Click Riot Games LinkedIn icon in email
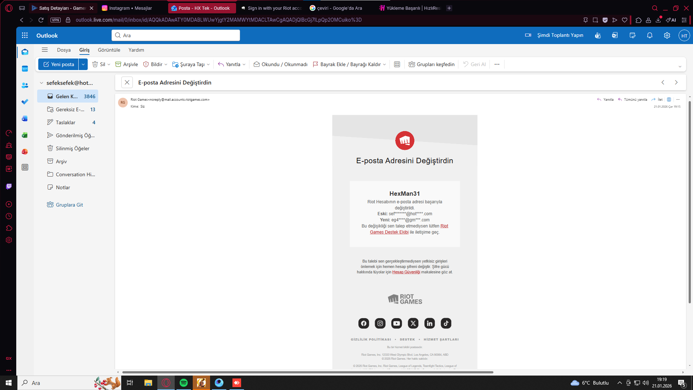The width and height of the screenshot is (693, 390). [430, 323]
